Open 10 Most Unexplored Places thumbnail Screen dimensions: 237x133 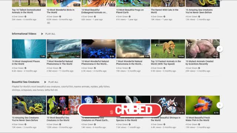point(29,49)
